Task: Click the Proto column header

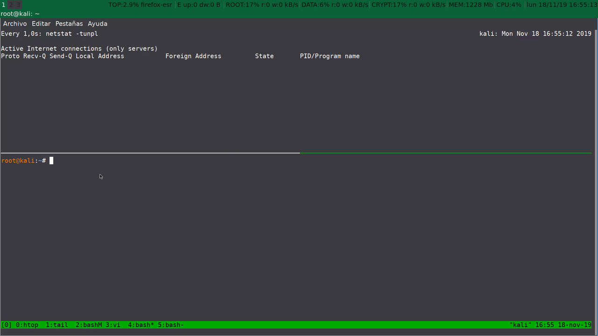Action: pyautogui.click(x=10, y=56)
